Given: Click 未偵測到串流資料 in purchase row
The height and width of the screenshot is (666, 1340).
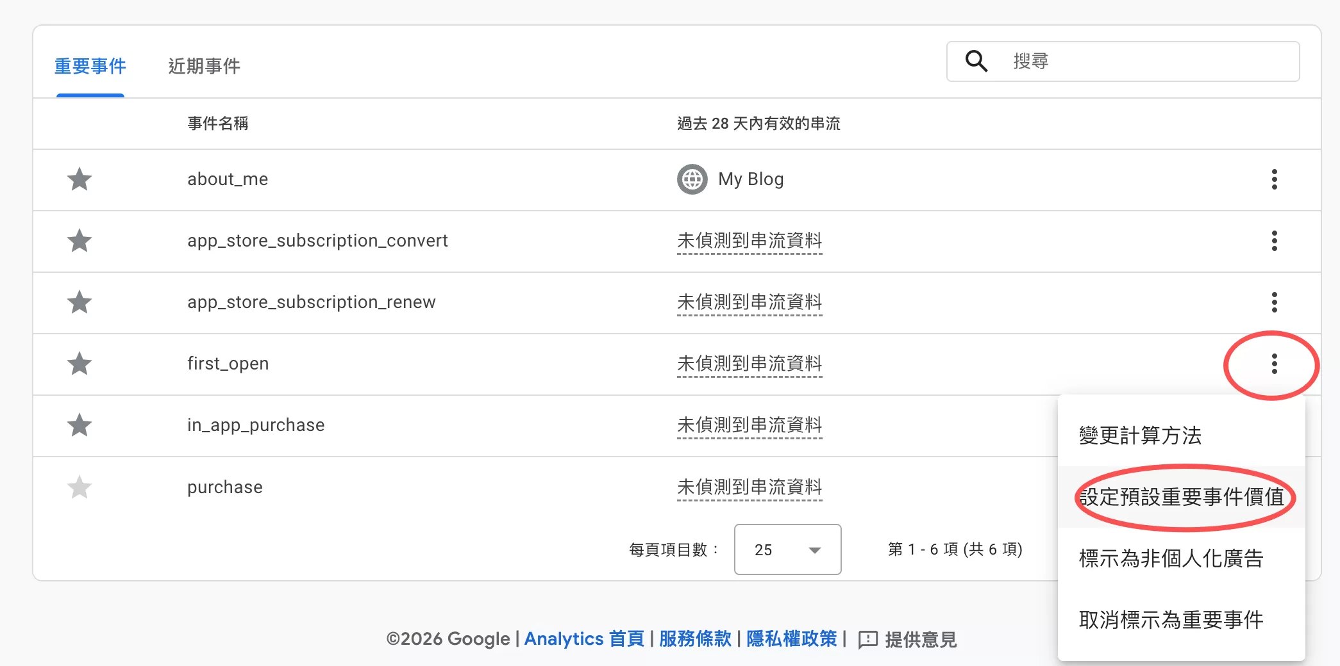Looking at the screenshot, I should (x=750, y=487).
